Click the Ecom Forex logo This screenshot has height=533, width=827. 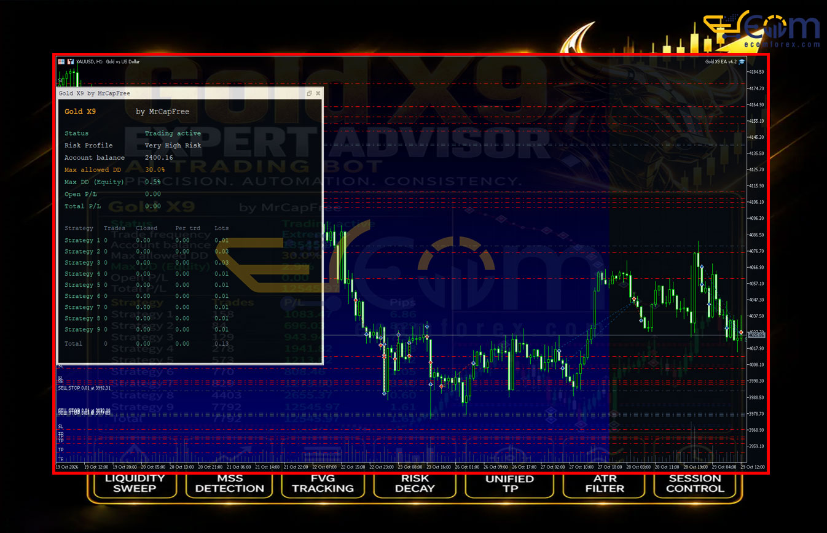[x=761, y=29]
